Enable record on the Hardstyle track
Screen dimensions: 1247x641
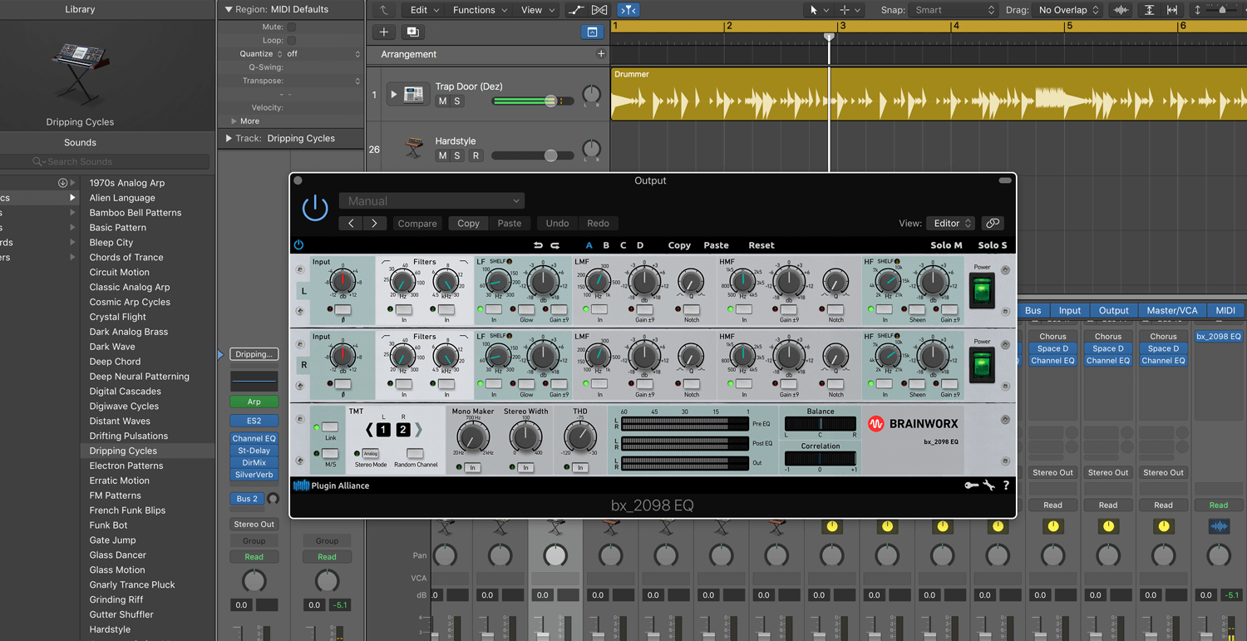pyautogui.click(x=476, y=155)
